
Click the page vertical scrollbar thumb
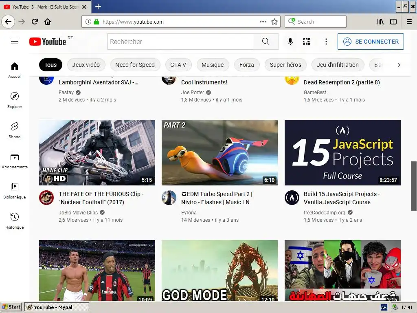pos(414,186)
